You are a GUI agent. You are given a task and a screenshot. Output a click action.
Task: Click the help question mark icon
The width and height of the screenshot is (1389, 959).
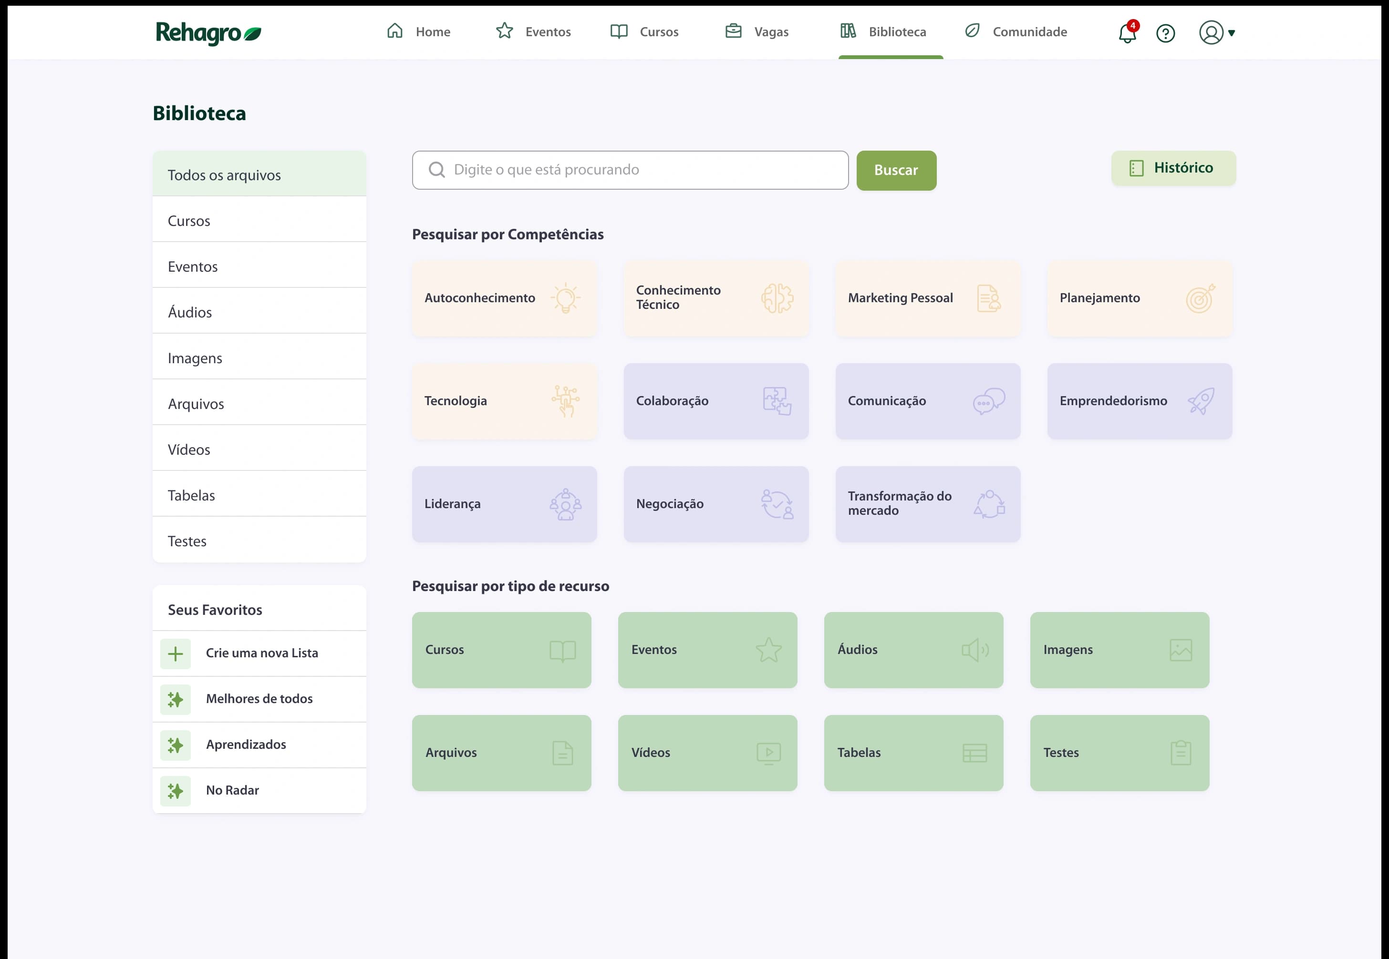click(x=1165, y=33)
